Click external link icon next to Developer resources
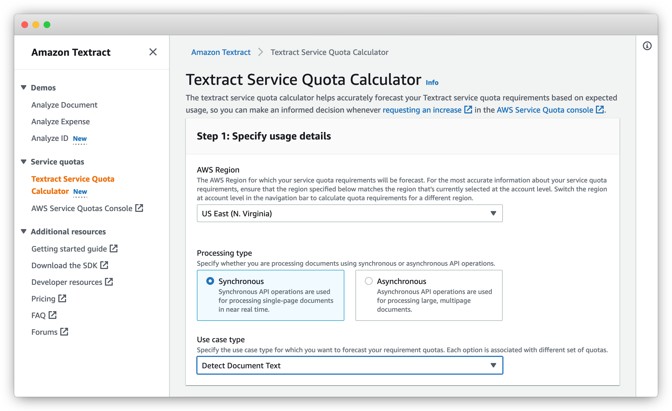The height and width of the screenshot is (411, 672). [x=109, y=282]
